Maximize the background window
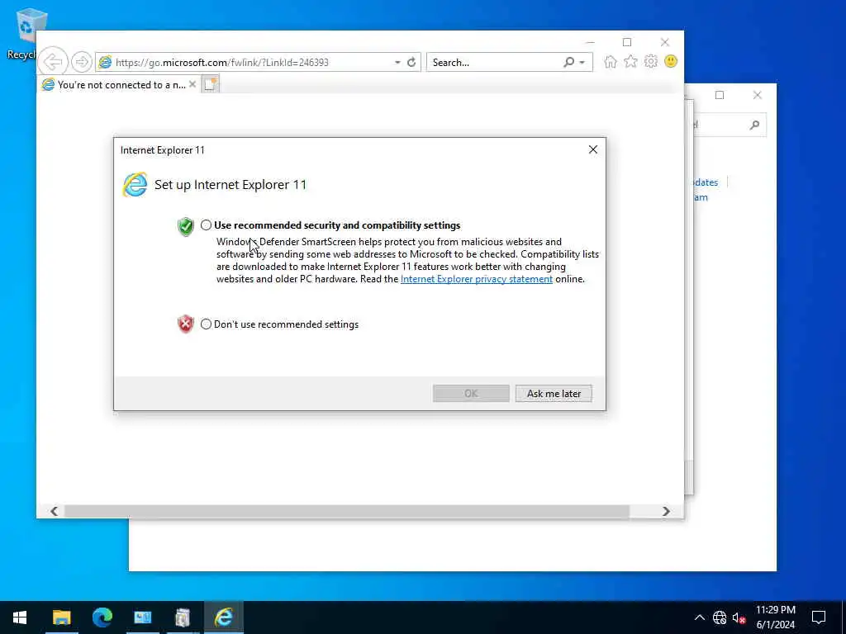846x634 pixels. coord(720,96)
